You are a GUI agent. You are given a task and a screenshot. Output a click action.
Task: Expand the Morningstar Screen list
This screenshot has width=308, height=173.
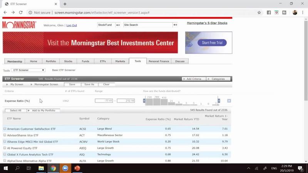click(x=44, y=84)
